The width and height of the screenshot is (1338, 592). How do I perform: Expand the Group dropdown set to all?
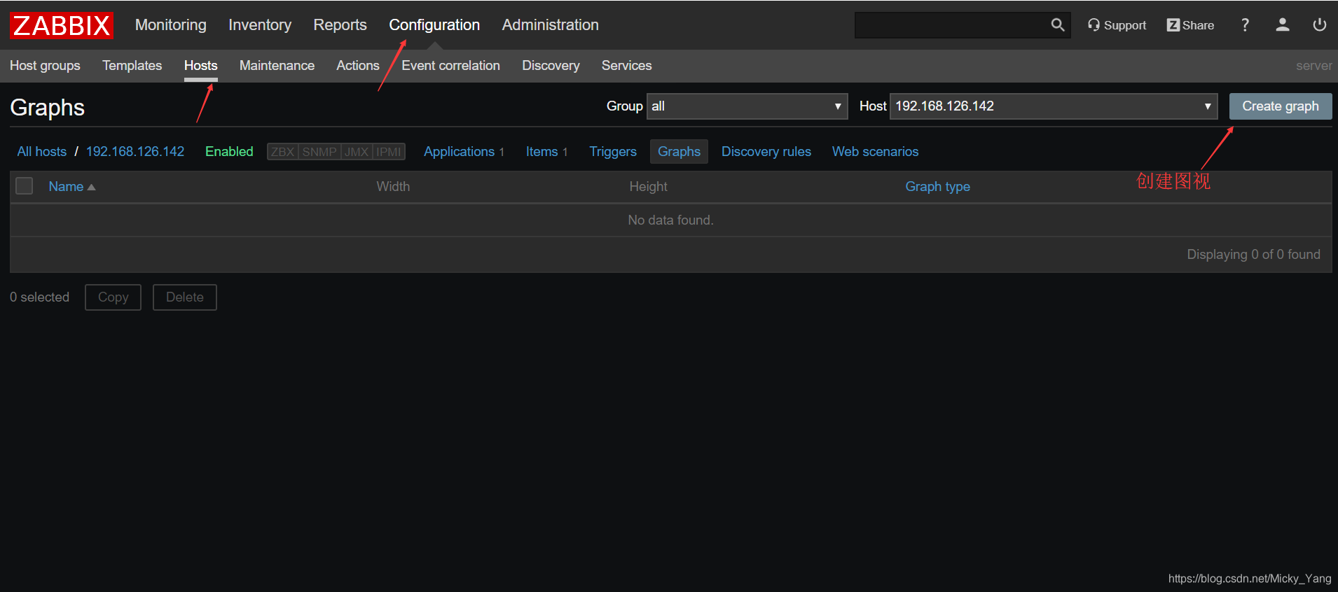(x=747, y=106)
